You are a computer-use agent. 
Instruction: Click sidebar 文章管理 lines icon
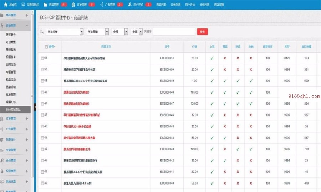[x=2, y=150]
